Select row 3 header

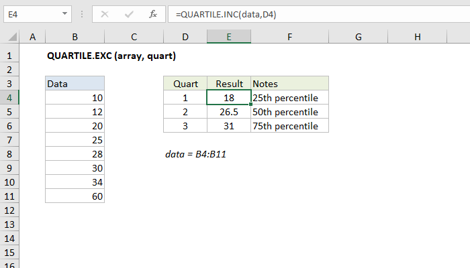coord(9,84)
